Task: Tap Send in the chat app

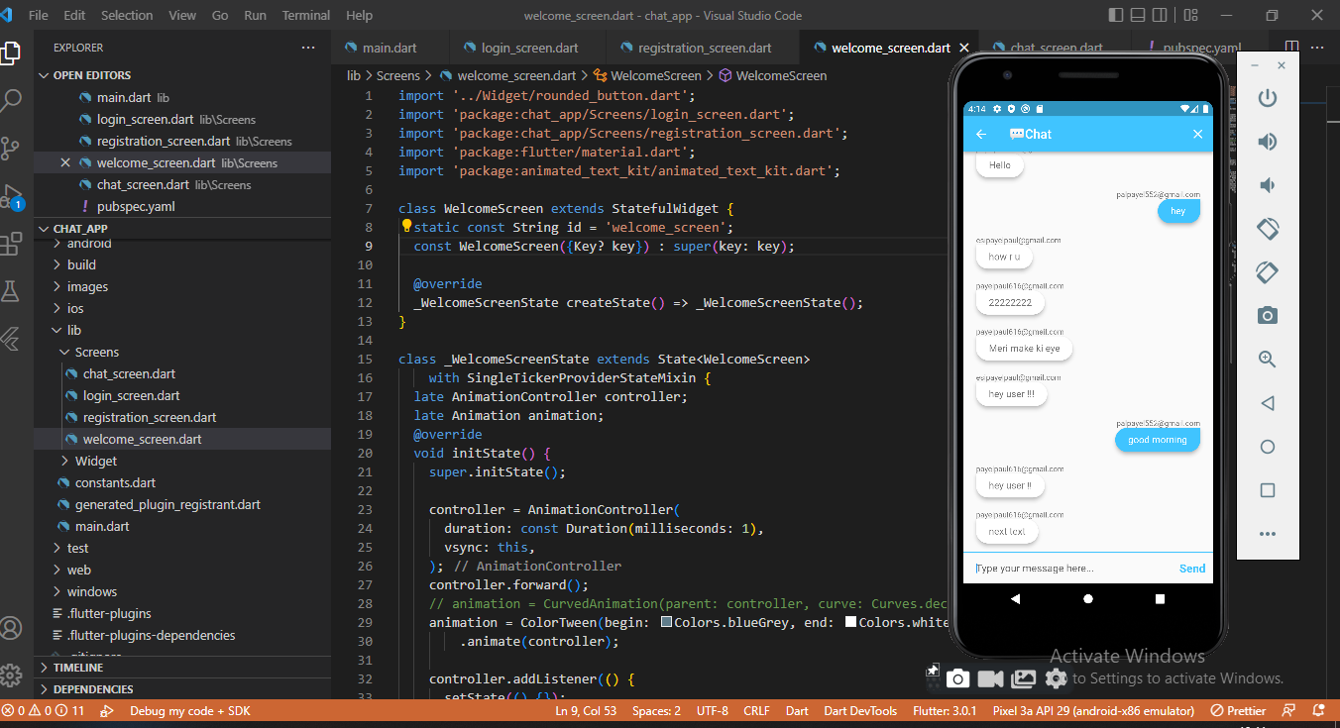Action: (1192, 569)
